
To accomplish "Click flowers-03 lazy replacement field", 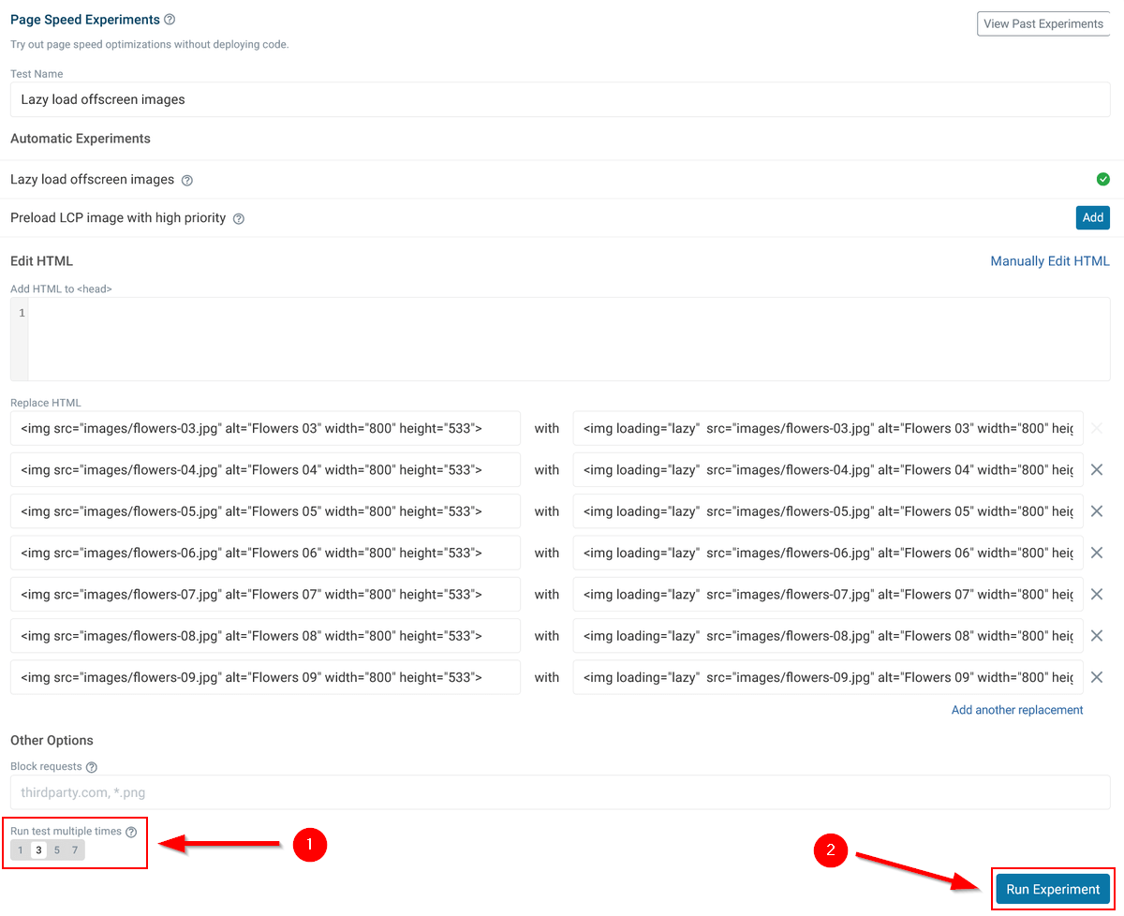I will pos(828,429).
